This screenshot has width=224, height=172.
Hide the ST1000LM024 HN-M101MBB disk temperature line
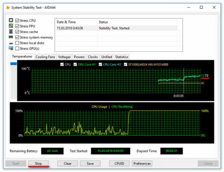125,64
